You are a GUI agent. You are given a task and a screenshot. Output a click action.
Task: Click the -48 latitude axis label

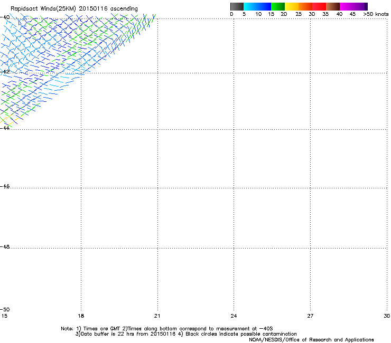5,247
